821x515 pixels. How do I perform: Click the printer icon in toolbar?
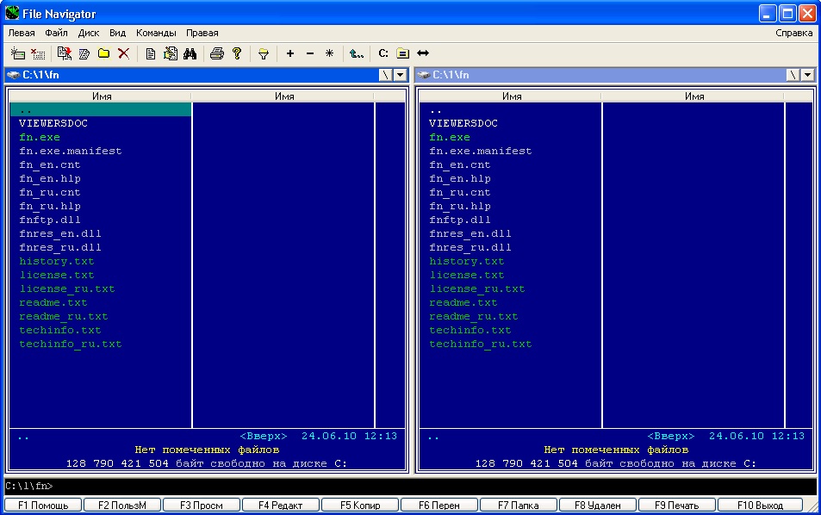click(x=217, y=53)
